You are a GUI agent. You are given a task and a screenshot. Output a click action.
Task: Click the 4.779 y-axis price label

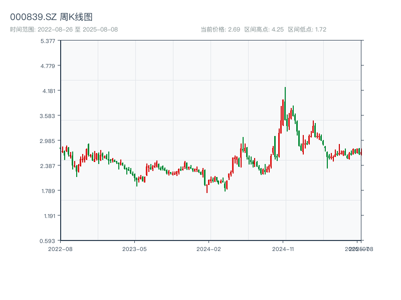48,65
